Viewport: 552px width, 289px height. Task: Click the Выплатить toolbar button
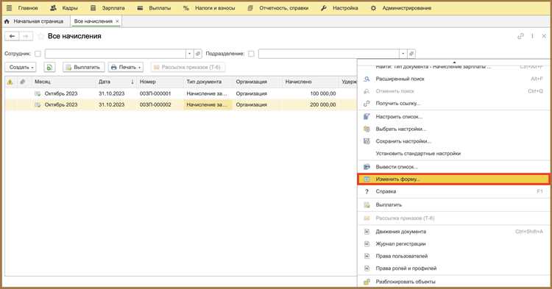click(83, 67)
